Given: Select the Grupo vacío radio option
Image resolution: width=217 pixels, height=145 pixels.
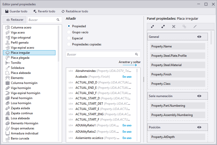Looking at the screenshot, I should point(69,32).
